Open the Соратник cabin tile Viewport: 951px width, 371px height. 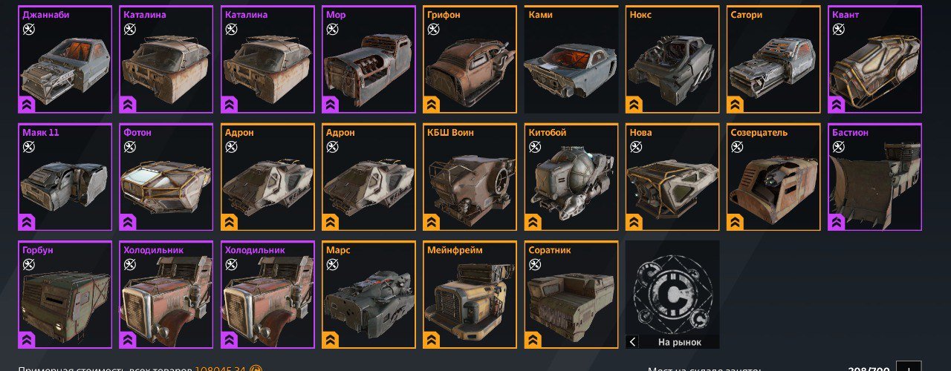[x=571, y=295]
